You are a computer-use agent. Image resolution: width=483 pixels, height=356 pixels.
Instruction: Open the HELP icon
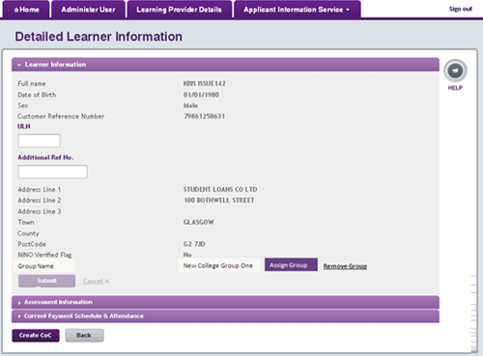455,70
